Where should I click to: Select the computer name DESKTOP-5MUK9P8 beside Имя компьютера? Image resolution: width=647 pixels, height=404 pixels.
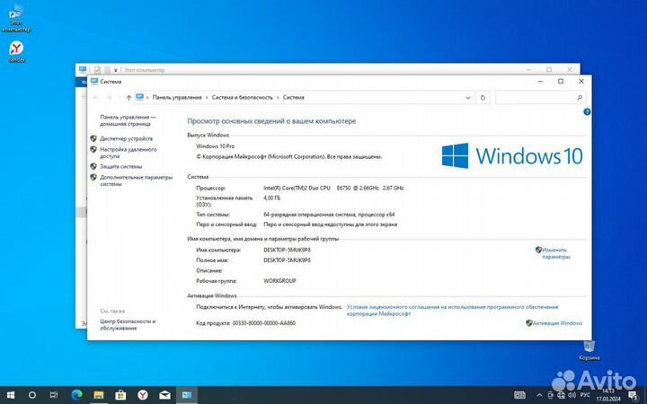point(288,250)
